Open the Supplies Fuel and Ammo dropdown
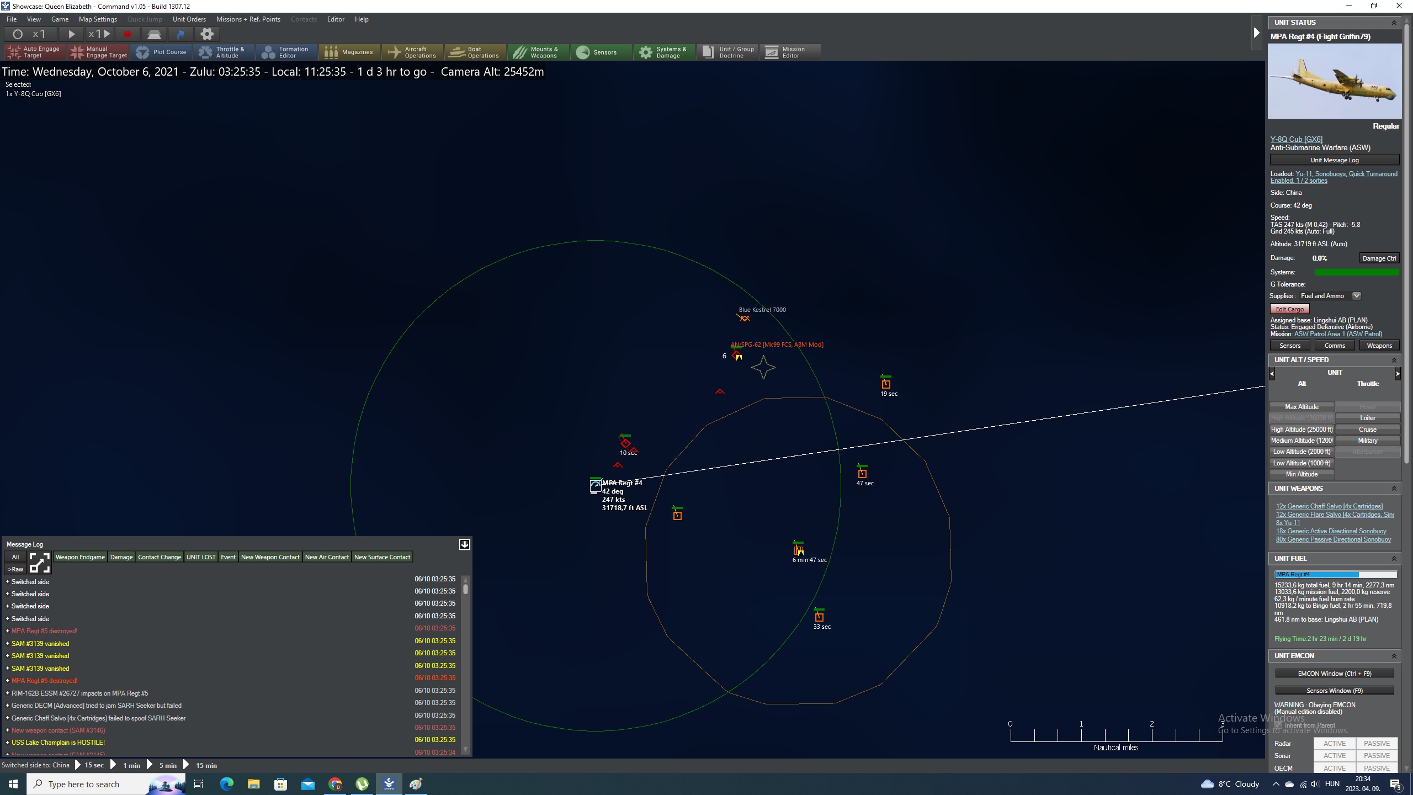Image resolution: width=1413 pixels, height=795 pixels. (1357, 296)
